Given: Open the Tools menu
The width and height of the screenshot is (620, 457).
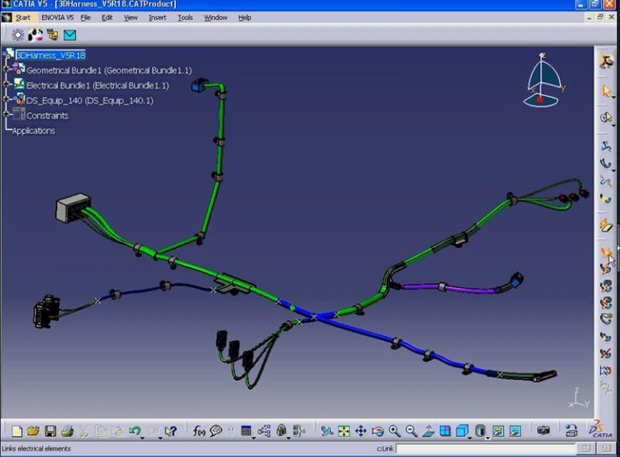Looking at the screenshot, I should 185,18.
